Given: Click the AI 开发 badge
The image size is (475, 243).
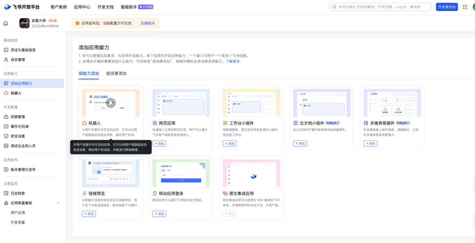Looking at the screenshot, I should click(x=146, y=7).
